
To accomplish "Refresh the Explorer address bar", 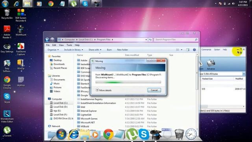I will 150,39.
